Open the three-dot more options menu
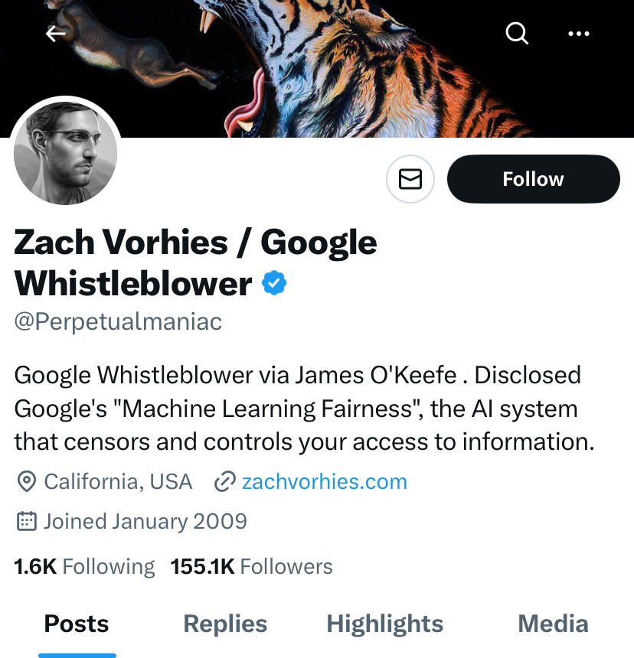This screenshot has height=658, width=634. 579,34
